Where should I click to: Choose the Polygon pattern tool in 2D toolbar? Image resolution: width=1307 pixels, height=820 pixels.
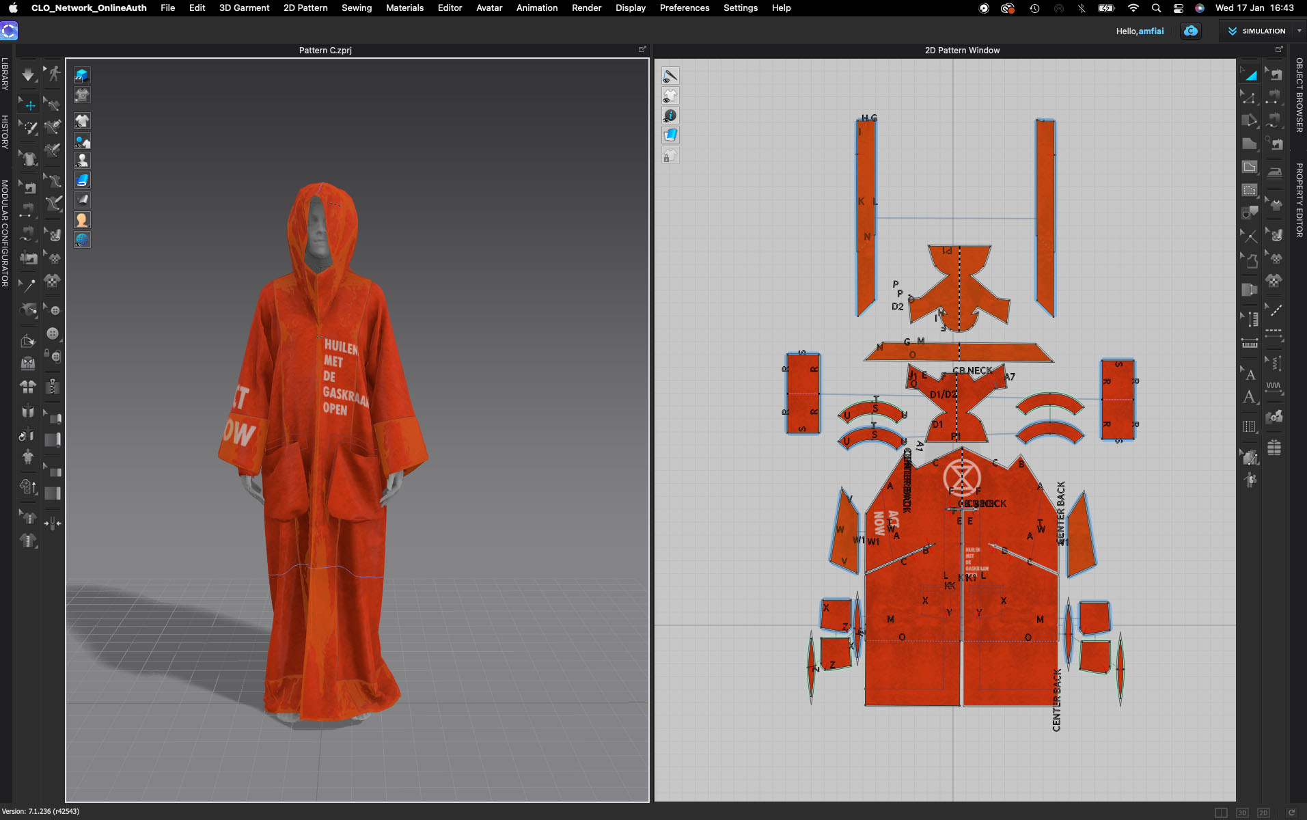tap(1249, 143)
